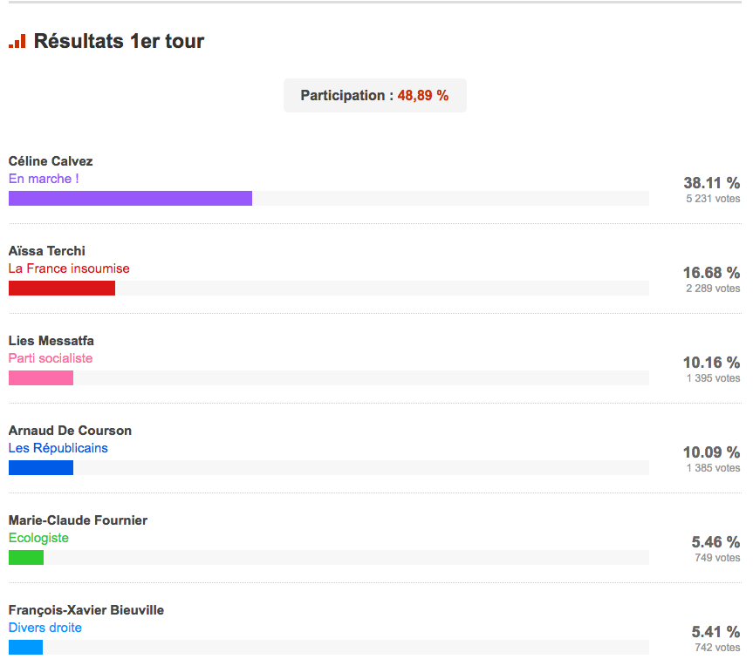Open the En marche ! party link
The image size is (753, 659).
pyautogui.click(x=44, y=179)
